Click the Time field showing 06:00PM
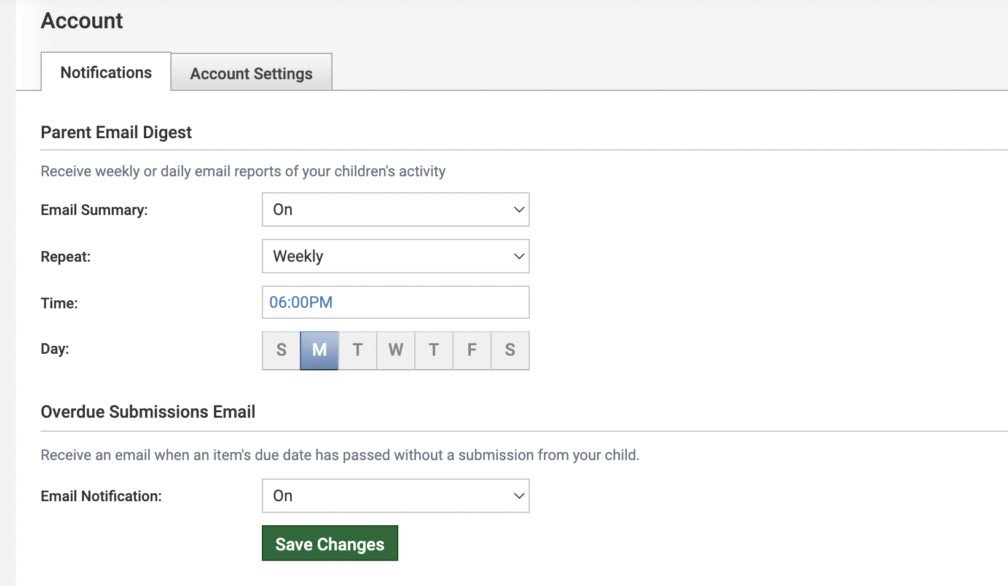The height and width of the screenshot is (586, 1008). click(x=395, y=302)
